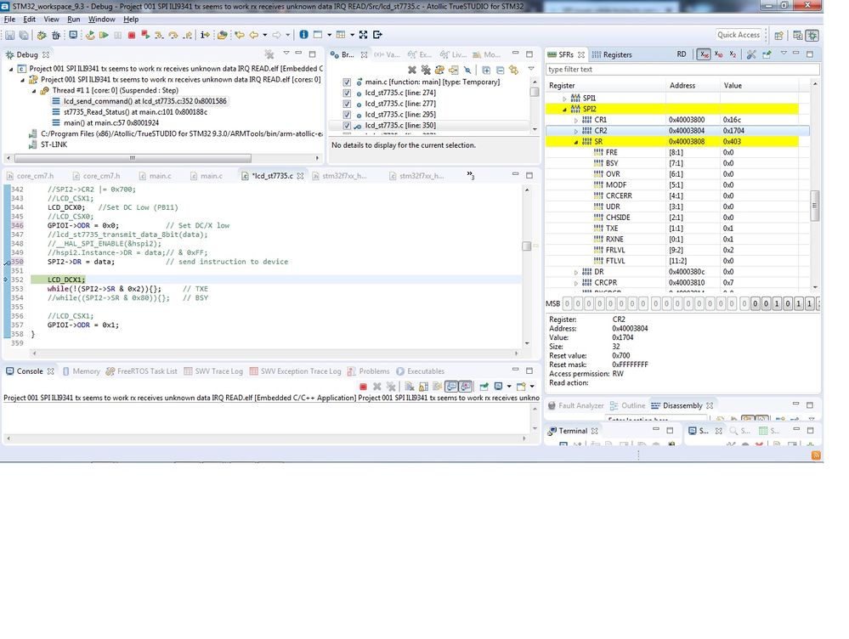The image size is (849, 639).
Task: Click the Resume green play icon
Action: [x=104, y=35]
